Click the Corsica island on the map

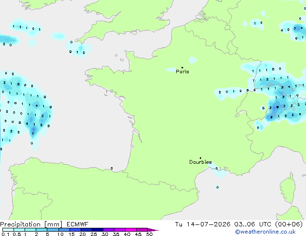[x=288, y=188]
